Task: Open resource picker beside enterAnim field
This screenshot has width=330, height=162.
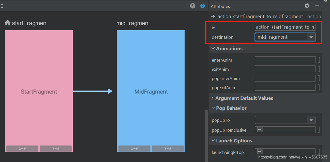Action: 319,60
